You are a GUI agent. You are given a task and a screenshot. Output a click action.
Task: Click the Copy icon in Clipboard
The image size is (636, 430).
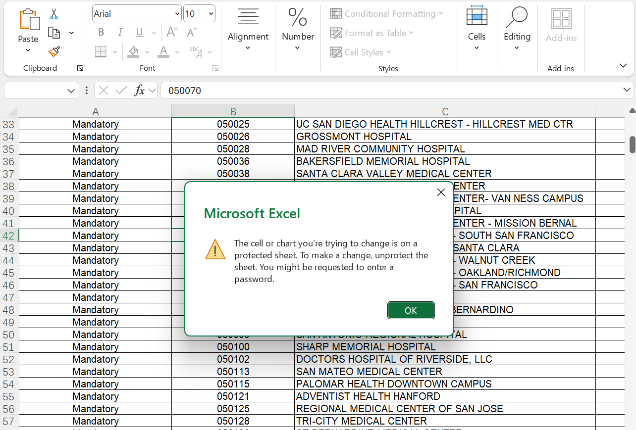click(x=54, y=33)
